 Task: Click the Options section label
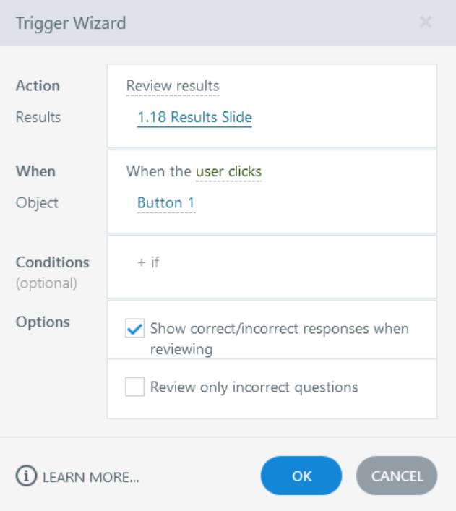(43, 322)
